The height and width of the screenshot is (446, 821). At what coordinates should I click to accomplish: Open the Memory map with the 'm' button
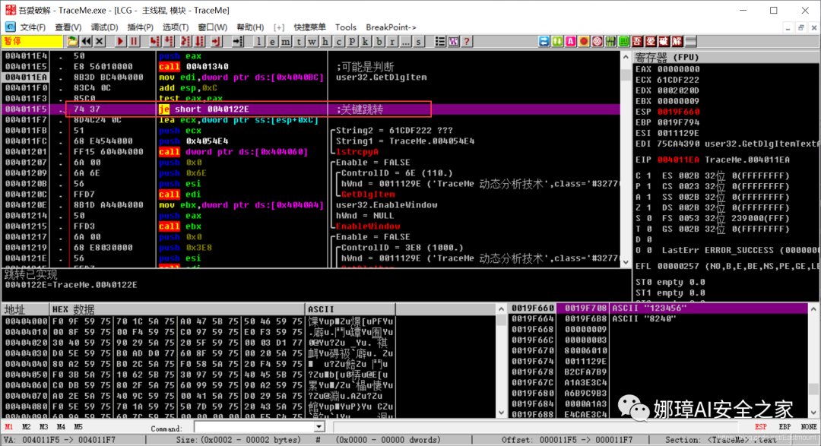(x=286, y=41)
